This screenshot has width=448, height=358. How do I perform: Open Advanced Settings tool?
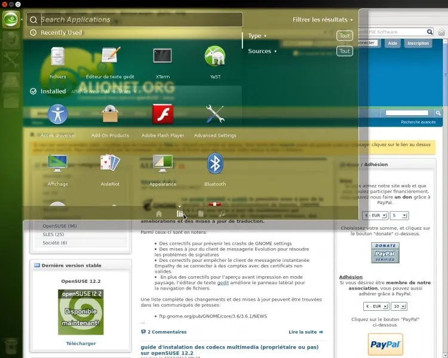215,121
